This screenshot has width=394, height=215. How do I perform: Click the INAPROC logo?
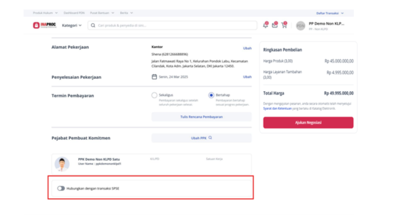tap(44, 25)
